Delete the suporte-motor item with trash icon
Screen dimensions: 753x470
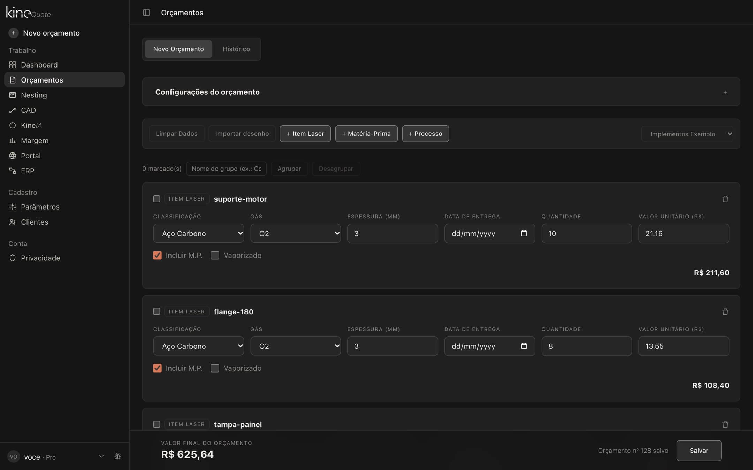(725, 199)
